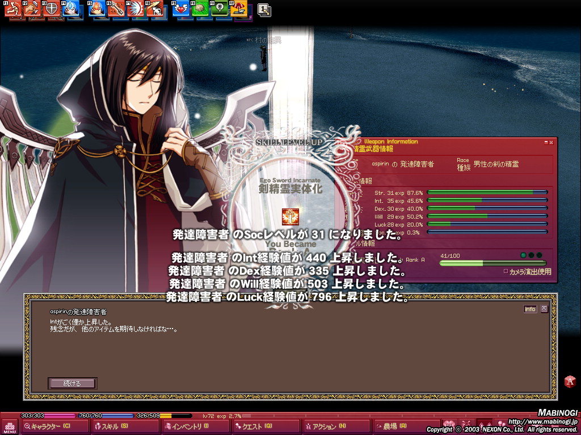The width and height of the screenshot is (581, 435).
Task: Click the Weapon Information title text
Action: coord(391,141)
